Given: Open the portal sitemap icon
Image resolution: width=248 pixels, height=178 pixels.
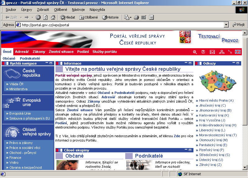Looking at the screenshot, I should (222, 52).
